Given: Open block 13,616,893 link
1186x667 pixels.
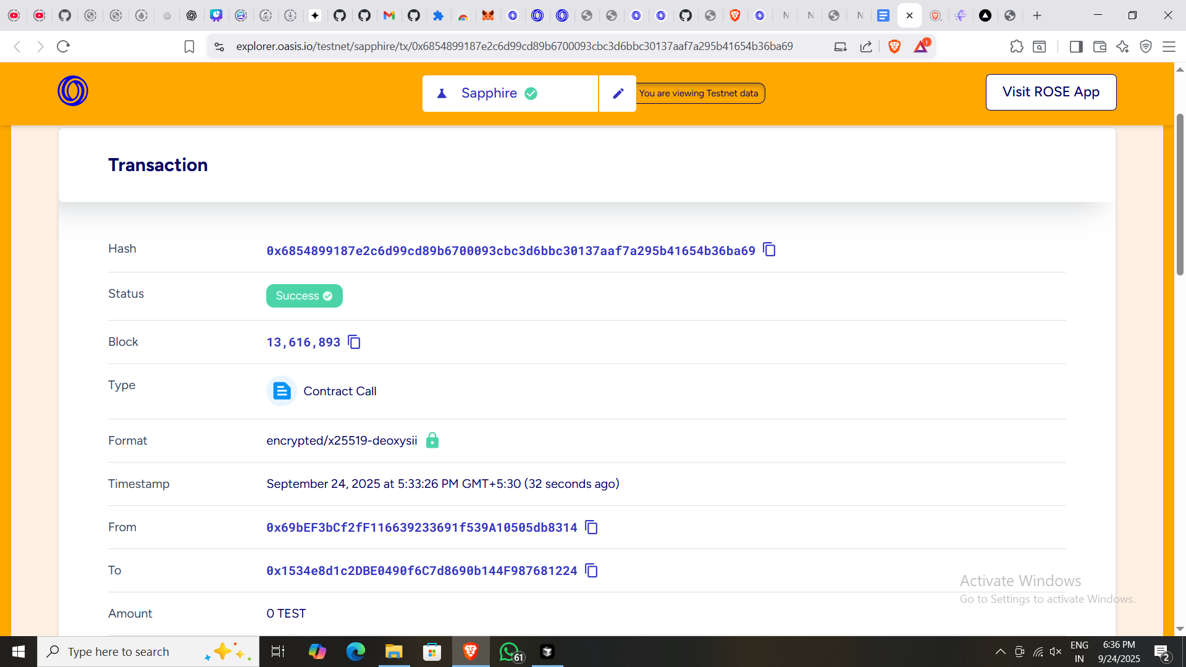Looking at the screenshot, I should click(x=303, y=342).
